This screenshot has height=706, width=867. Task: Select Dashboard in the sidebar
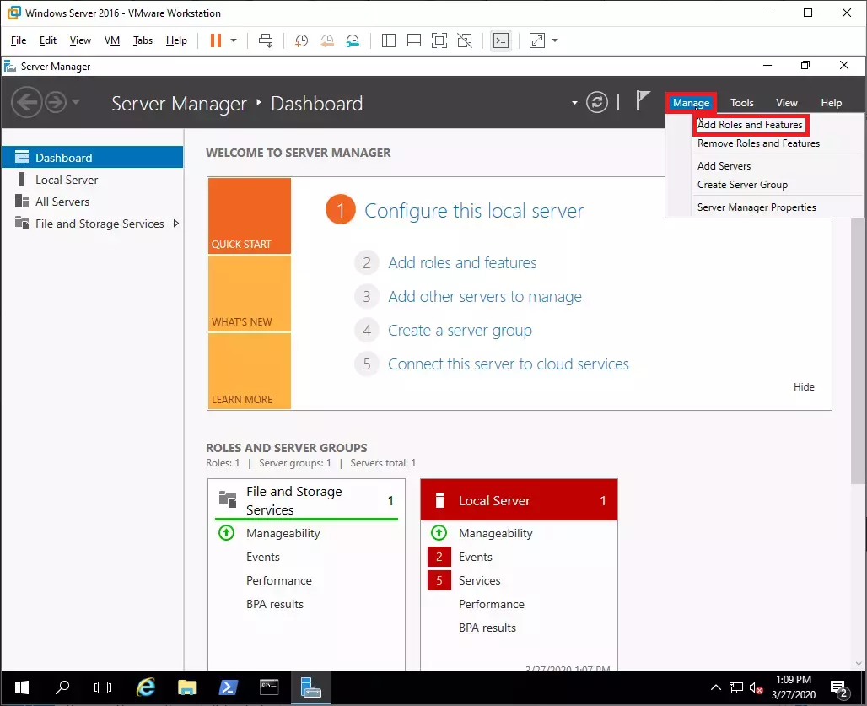(x=92, y=158)
